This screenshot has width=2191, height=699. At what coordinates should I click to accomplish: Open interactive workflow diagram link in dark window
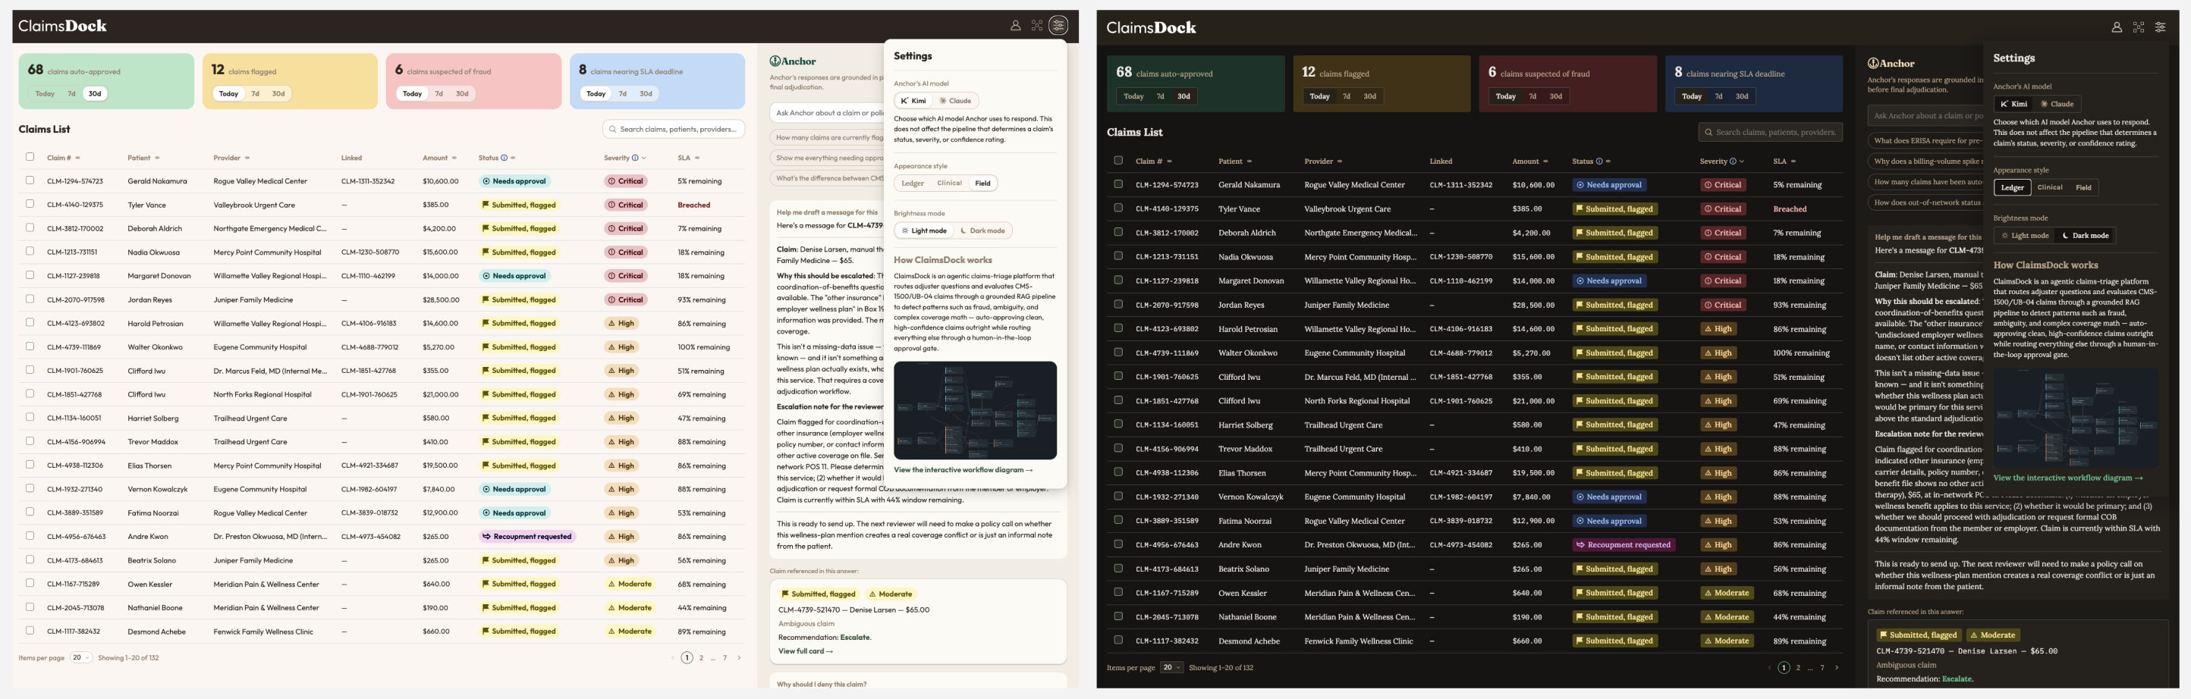(x=2067, y=478)
